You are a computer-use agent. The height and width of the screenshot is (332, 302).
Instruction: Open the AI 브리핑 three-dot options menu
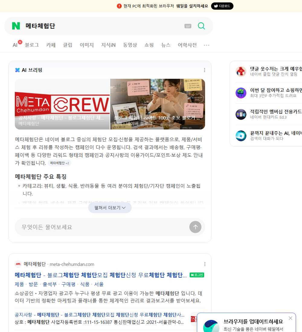pyautogui.click(x=204, y=70)
